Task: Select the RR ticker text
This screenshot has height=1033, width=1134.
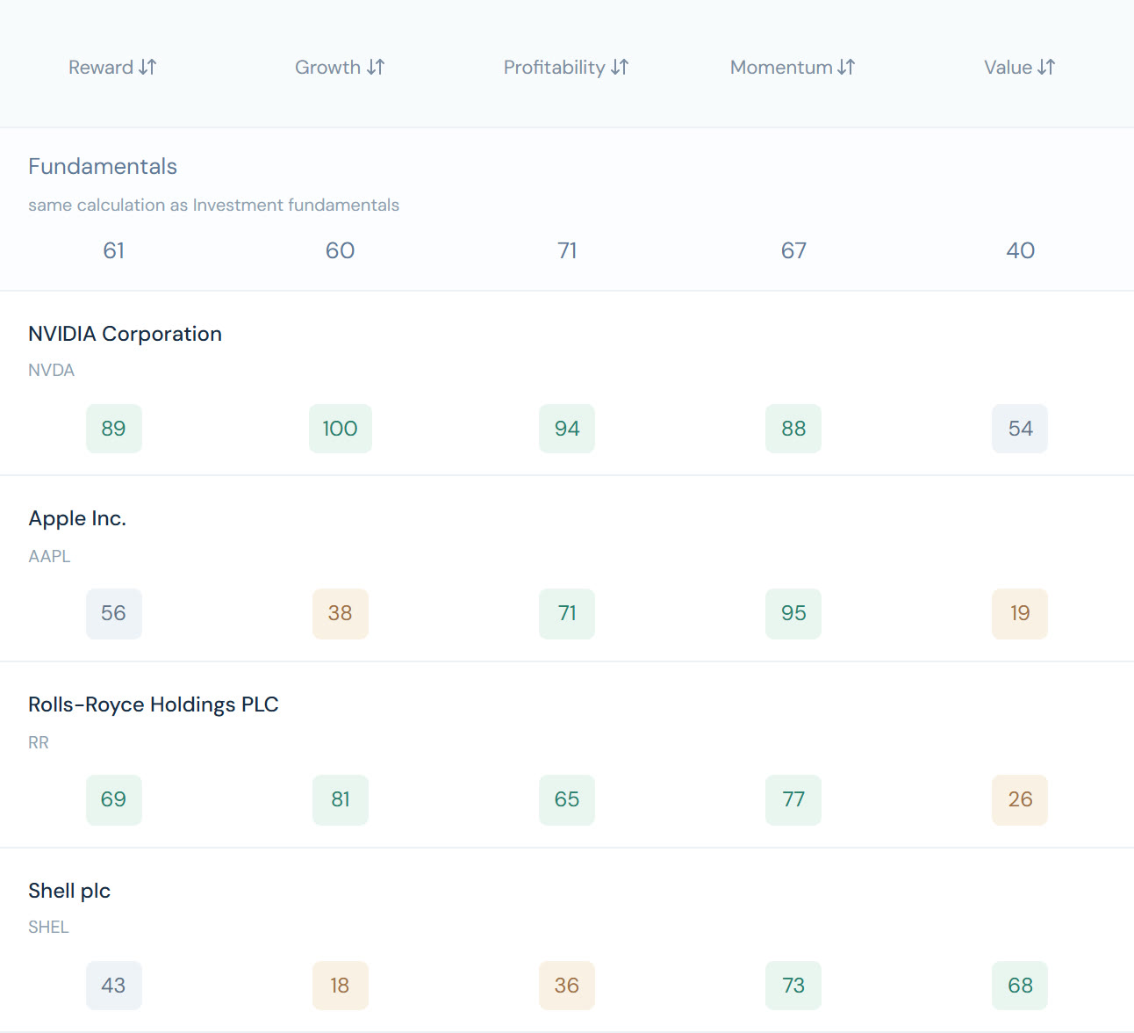Action: coord(39,742)
